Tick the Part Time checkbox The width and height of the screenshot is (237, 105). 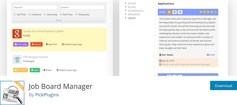61,14
